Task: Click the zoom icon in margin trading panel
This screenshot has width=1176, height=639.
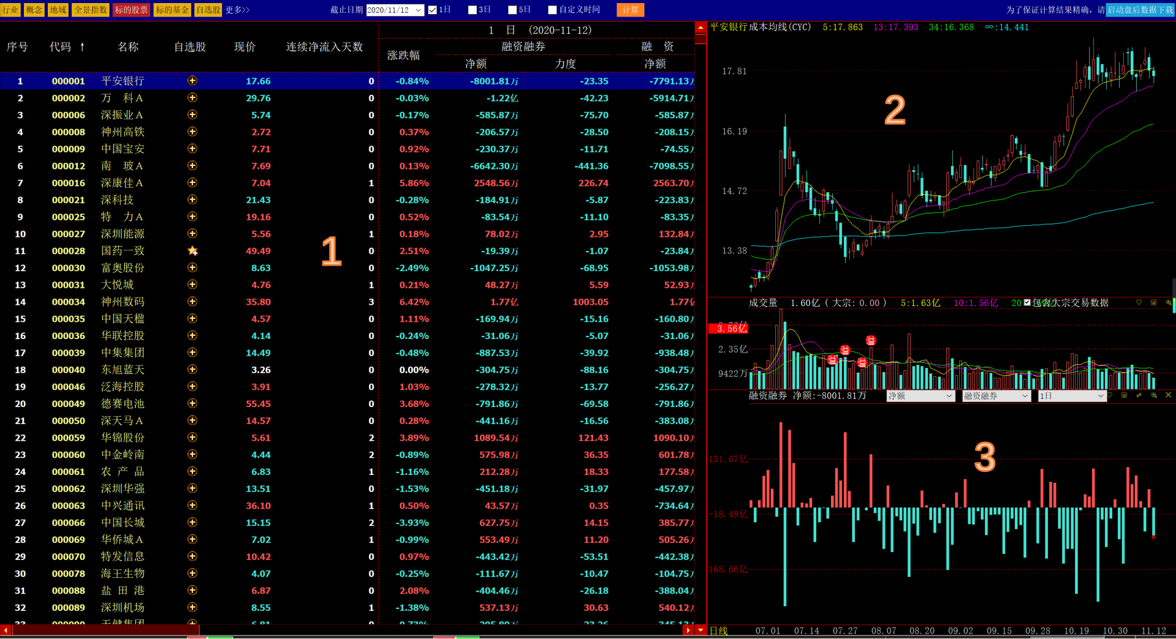Action: [x=1153, y=395]
